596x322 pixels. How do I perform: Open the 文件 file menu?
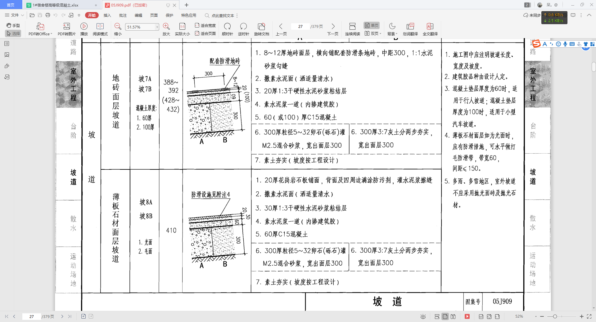coord(14,15)
